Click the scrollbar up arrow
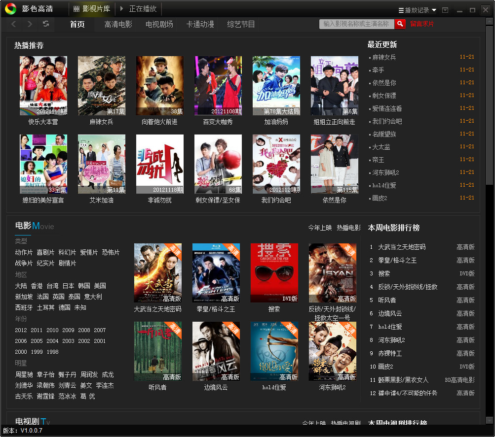The image size is (495, 437). pos(489,21)
